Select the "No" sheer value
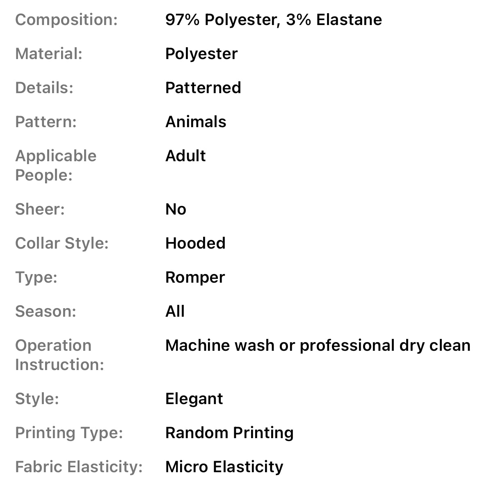 pyautogui.click(x=176, y=209)
